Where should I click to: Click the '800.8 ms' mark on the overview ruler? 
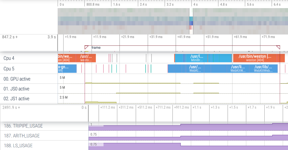pyautogui.click(x=93, y=4)
